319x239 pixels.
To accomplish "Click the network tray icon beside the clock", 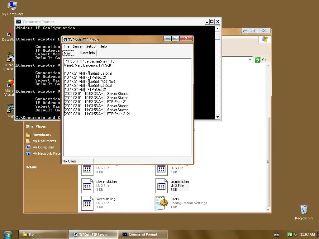I will [295, 234].
